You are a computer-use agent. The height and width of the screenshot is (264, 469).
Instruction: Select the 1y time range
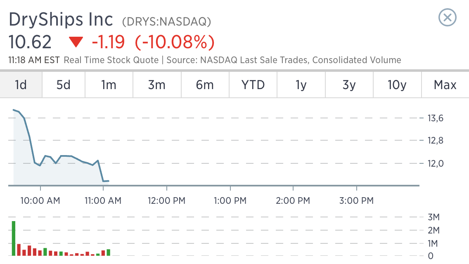(301, 85)
